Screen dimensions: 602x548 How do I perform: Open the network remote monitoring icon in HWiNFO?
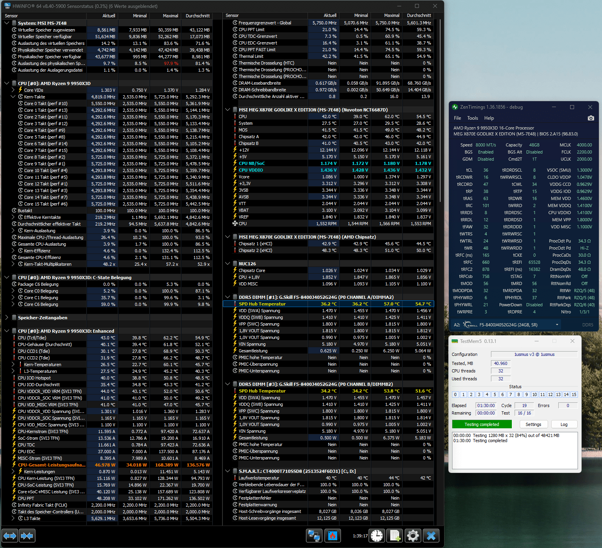(x=314, y=536)
